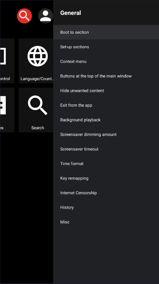Open Screensaver dimming amount

coord(106,134)
